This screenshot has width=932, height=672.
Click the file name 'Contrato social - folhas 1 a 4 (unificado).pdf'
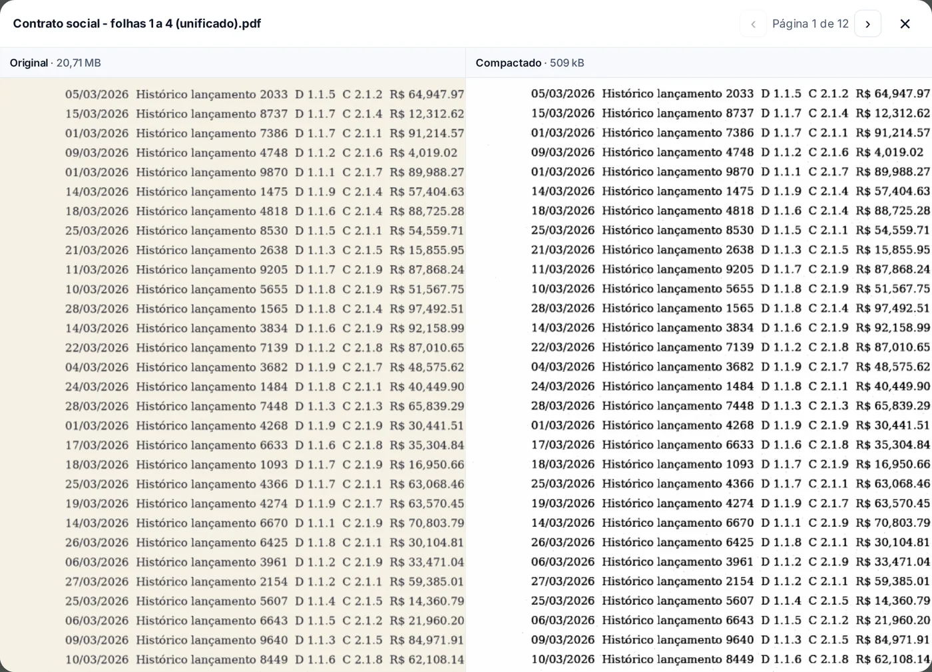click(137, 23)
